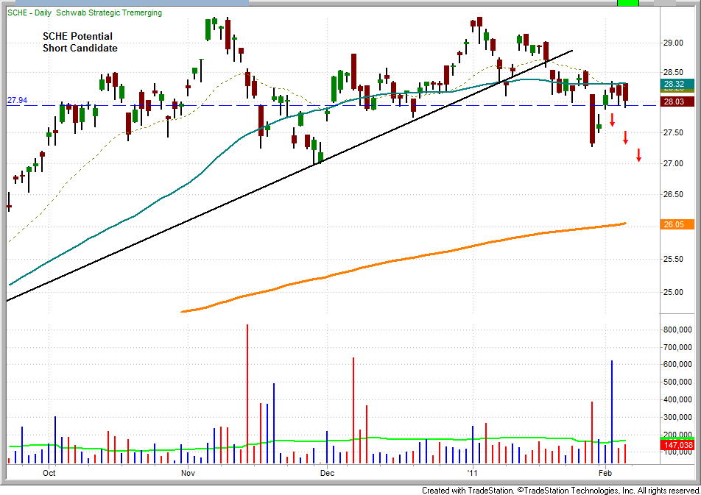701x495 pixels.
Task: Click the 800,000 volume axis label
Action: pos(677,330)
